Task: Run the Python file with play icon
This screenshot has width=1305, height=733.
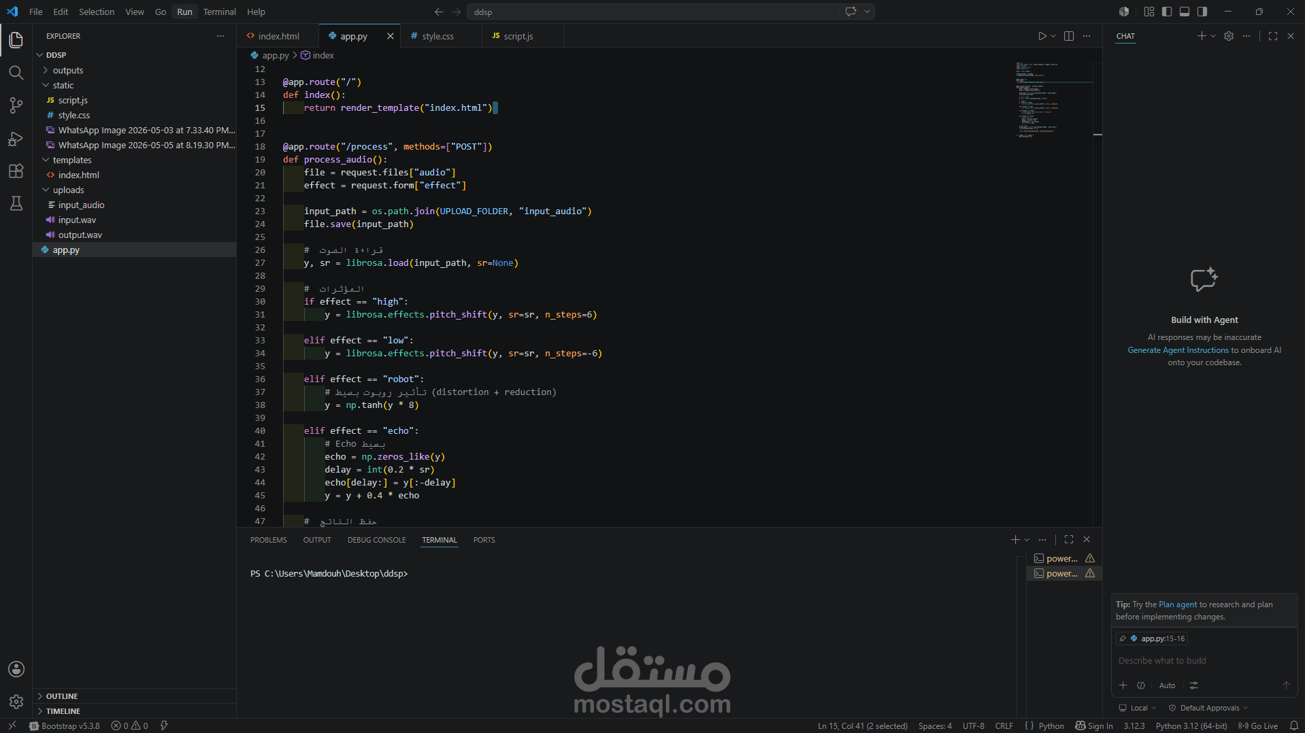Action: click(x=1042, y=36)
